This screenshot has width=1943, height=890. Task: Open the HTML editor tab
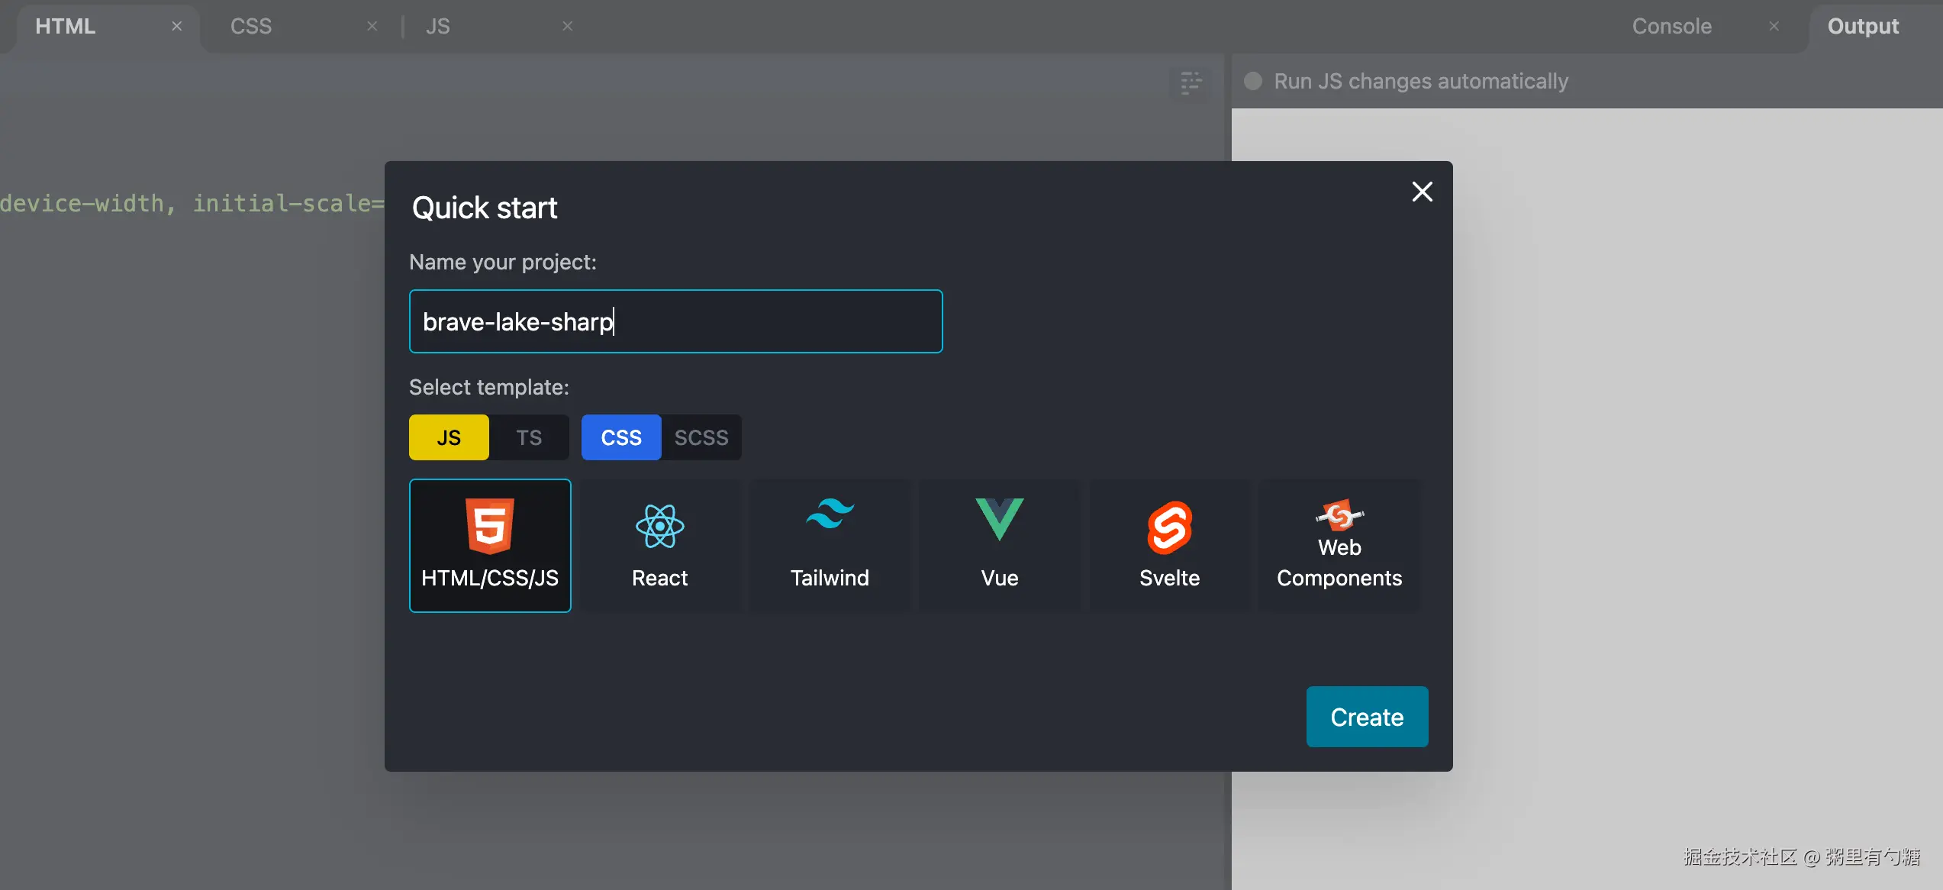tap(66, 26)
